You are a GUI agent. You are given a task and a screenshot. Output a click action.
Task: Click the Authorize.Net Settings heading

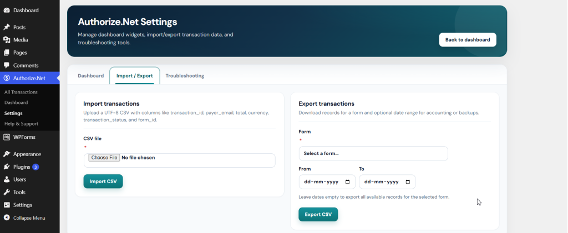point(128,22)
